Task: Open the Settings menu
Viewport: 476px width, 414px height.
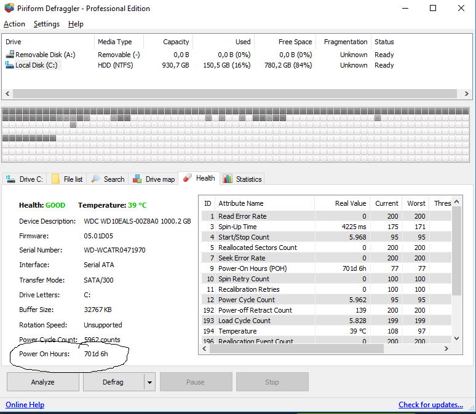Action: (47, 24)
